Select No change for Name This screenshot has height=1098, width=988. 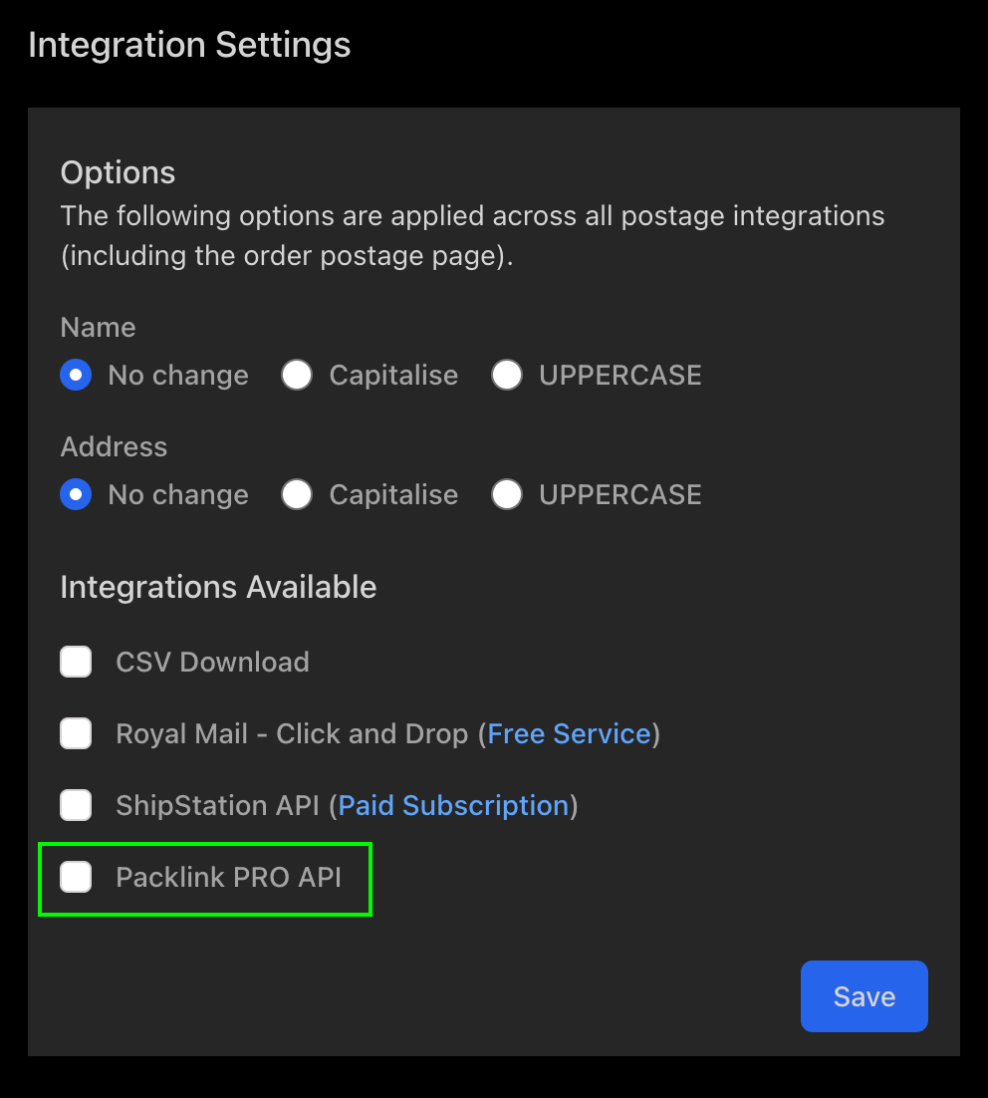76,375
